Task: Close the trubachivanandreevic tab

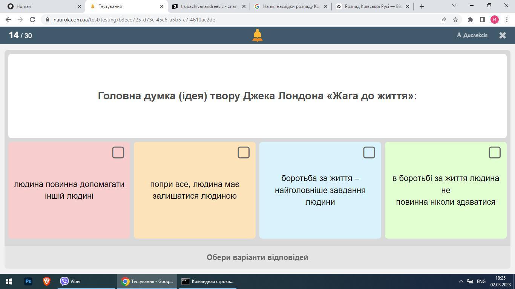Action: [244, 6]
